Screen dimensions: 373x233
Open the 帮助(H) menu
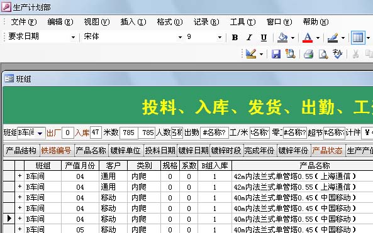316,22
